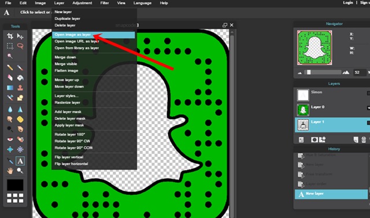370x218 pixels.
Task: Select the Move tool
Action: tap(20, 36)
